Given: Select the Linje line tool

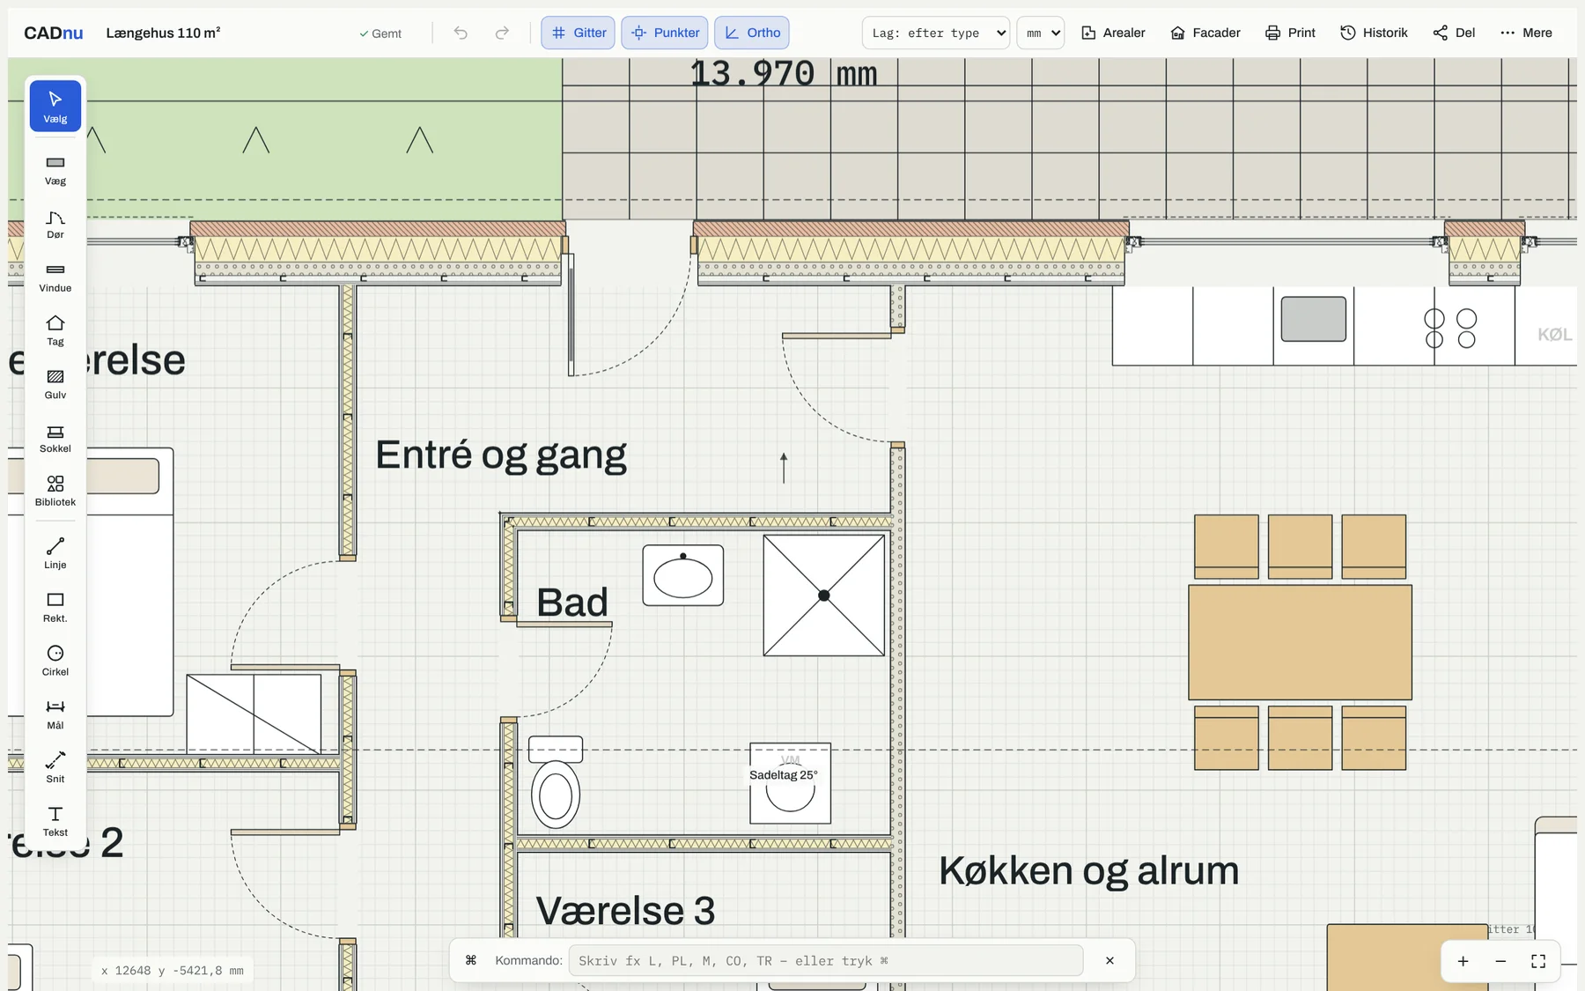Looking at the screenshot, I should tap(55, 554).
